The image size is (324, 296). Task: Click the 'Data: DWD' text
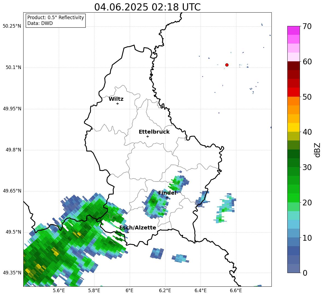(40, 23)
